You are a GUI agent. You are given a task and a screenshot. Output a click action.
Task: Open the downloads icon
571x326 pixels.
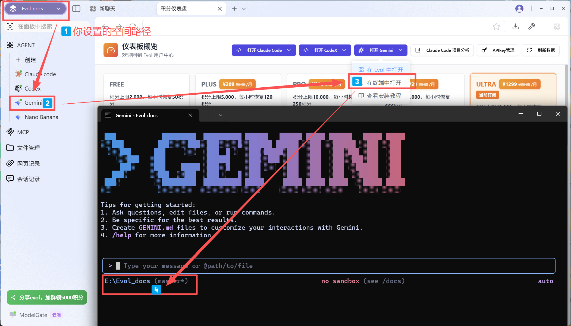[515, 27]
